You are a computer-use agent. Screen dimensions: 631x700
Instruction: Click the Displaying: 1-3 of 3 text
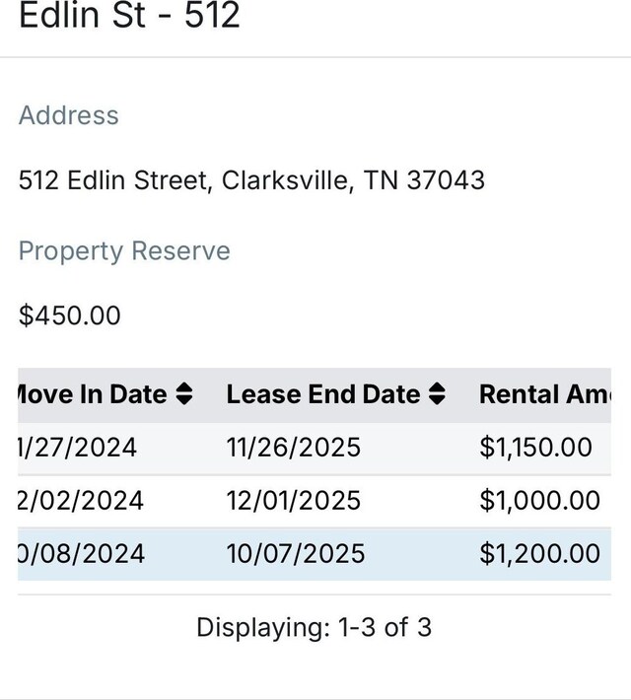pyautogui.click(x=315, y=627)
